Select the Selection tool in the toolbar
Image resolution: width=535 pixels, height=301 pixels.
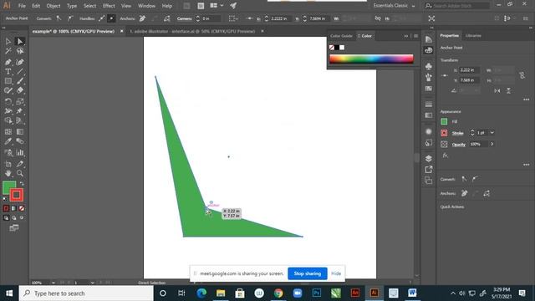coord(8,41)
